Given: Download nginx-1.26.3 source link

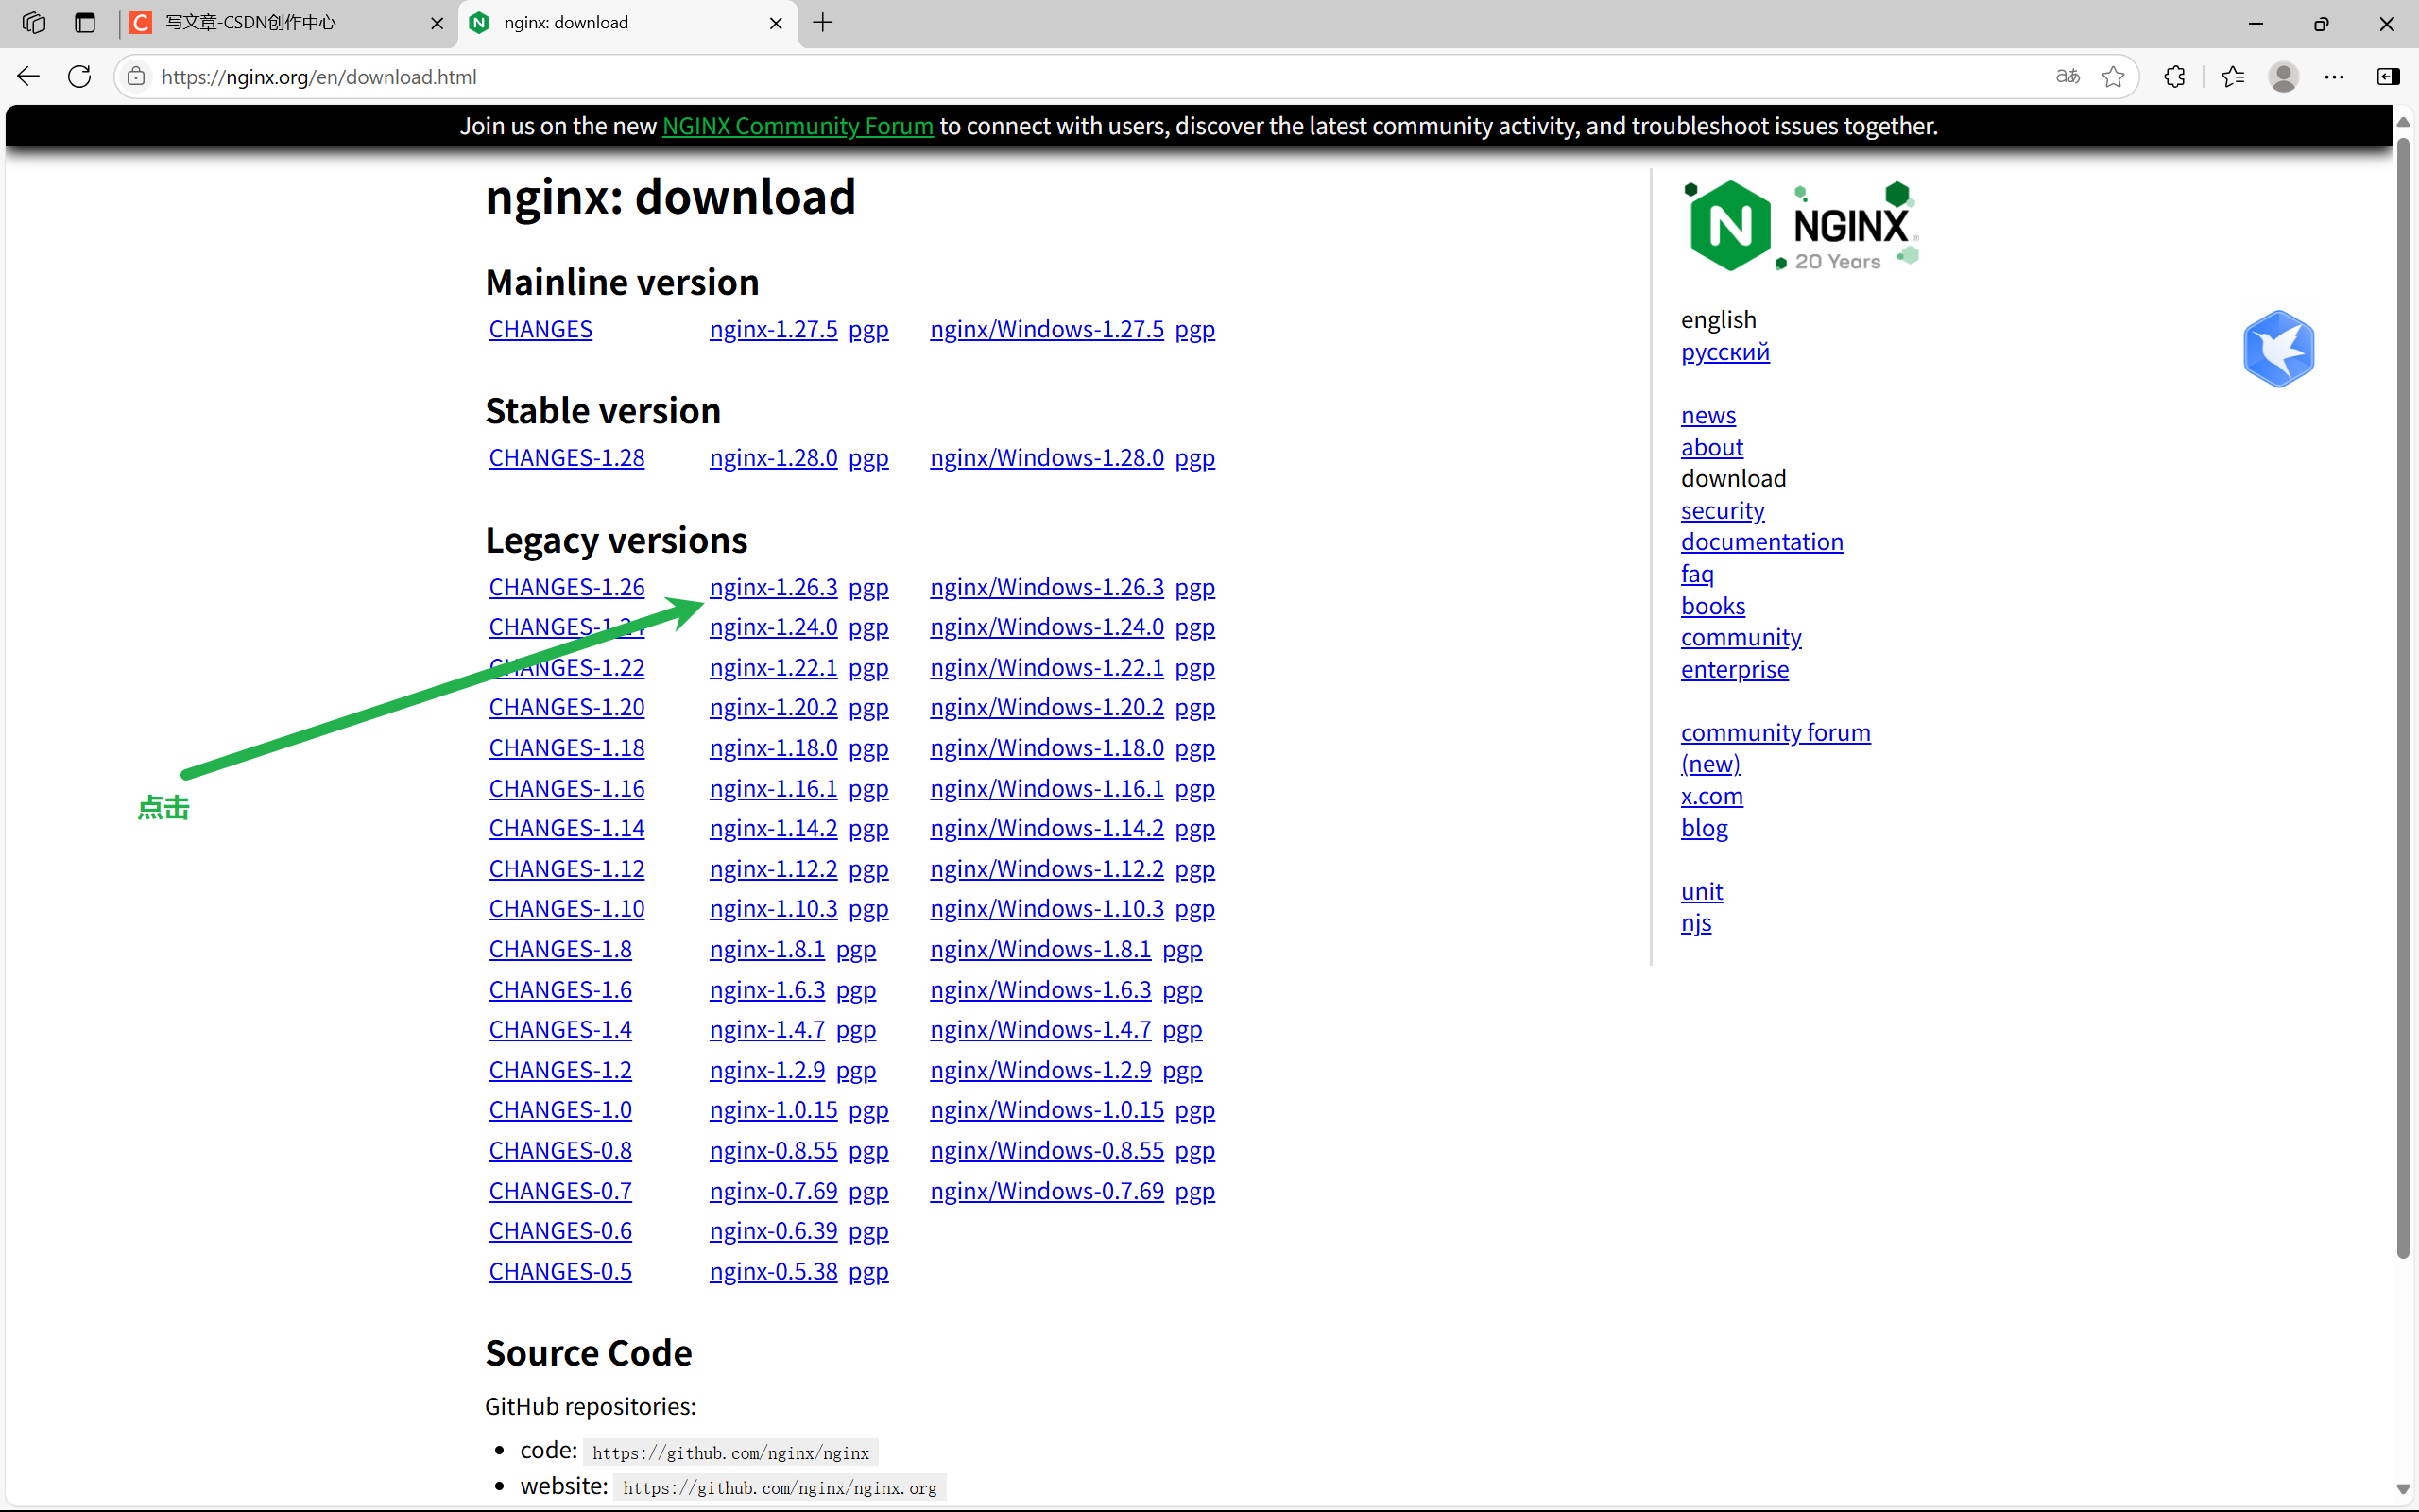Looking at the screenshot, I should coord(774,587).
